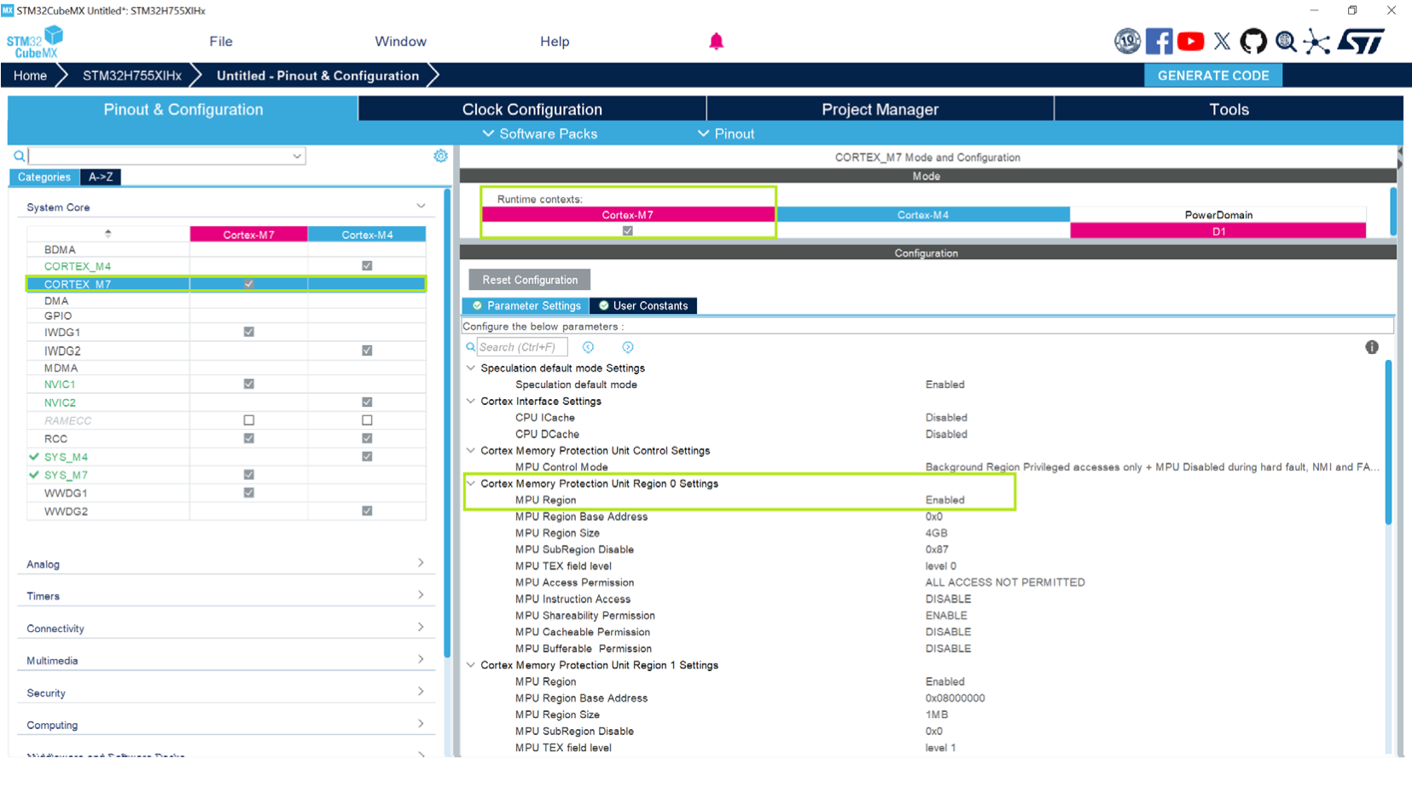1412x793 pixels.
Task: Click the peripheral search combo box
Action: 167,156
